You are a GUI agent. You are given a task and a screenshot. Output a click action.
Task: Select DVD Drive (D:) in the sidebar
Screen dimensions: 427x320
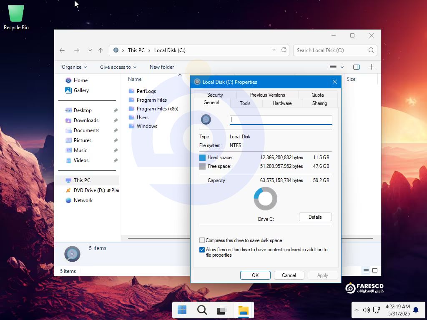tap(92, 190)
